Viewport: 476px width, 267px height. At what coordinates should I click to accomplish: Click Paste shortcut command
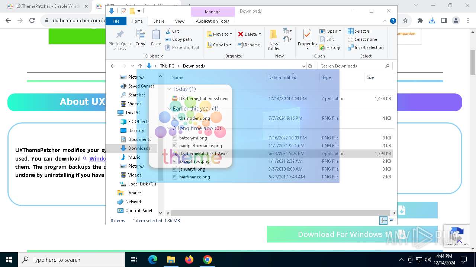pyautogui.click(x=182, y=47)
